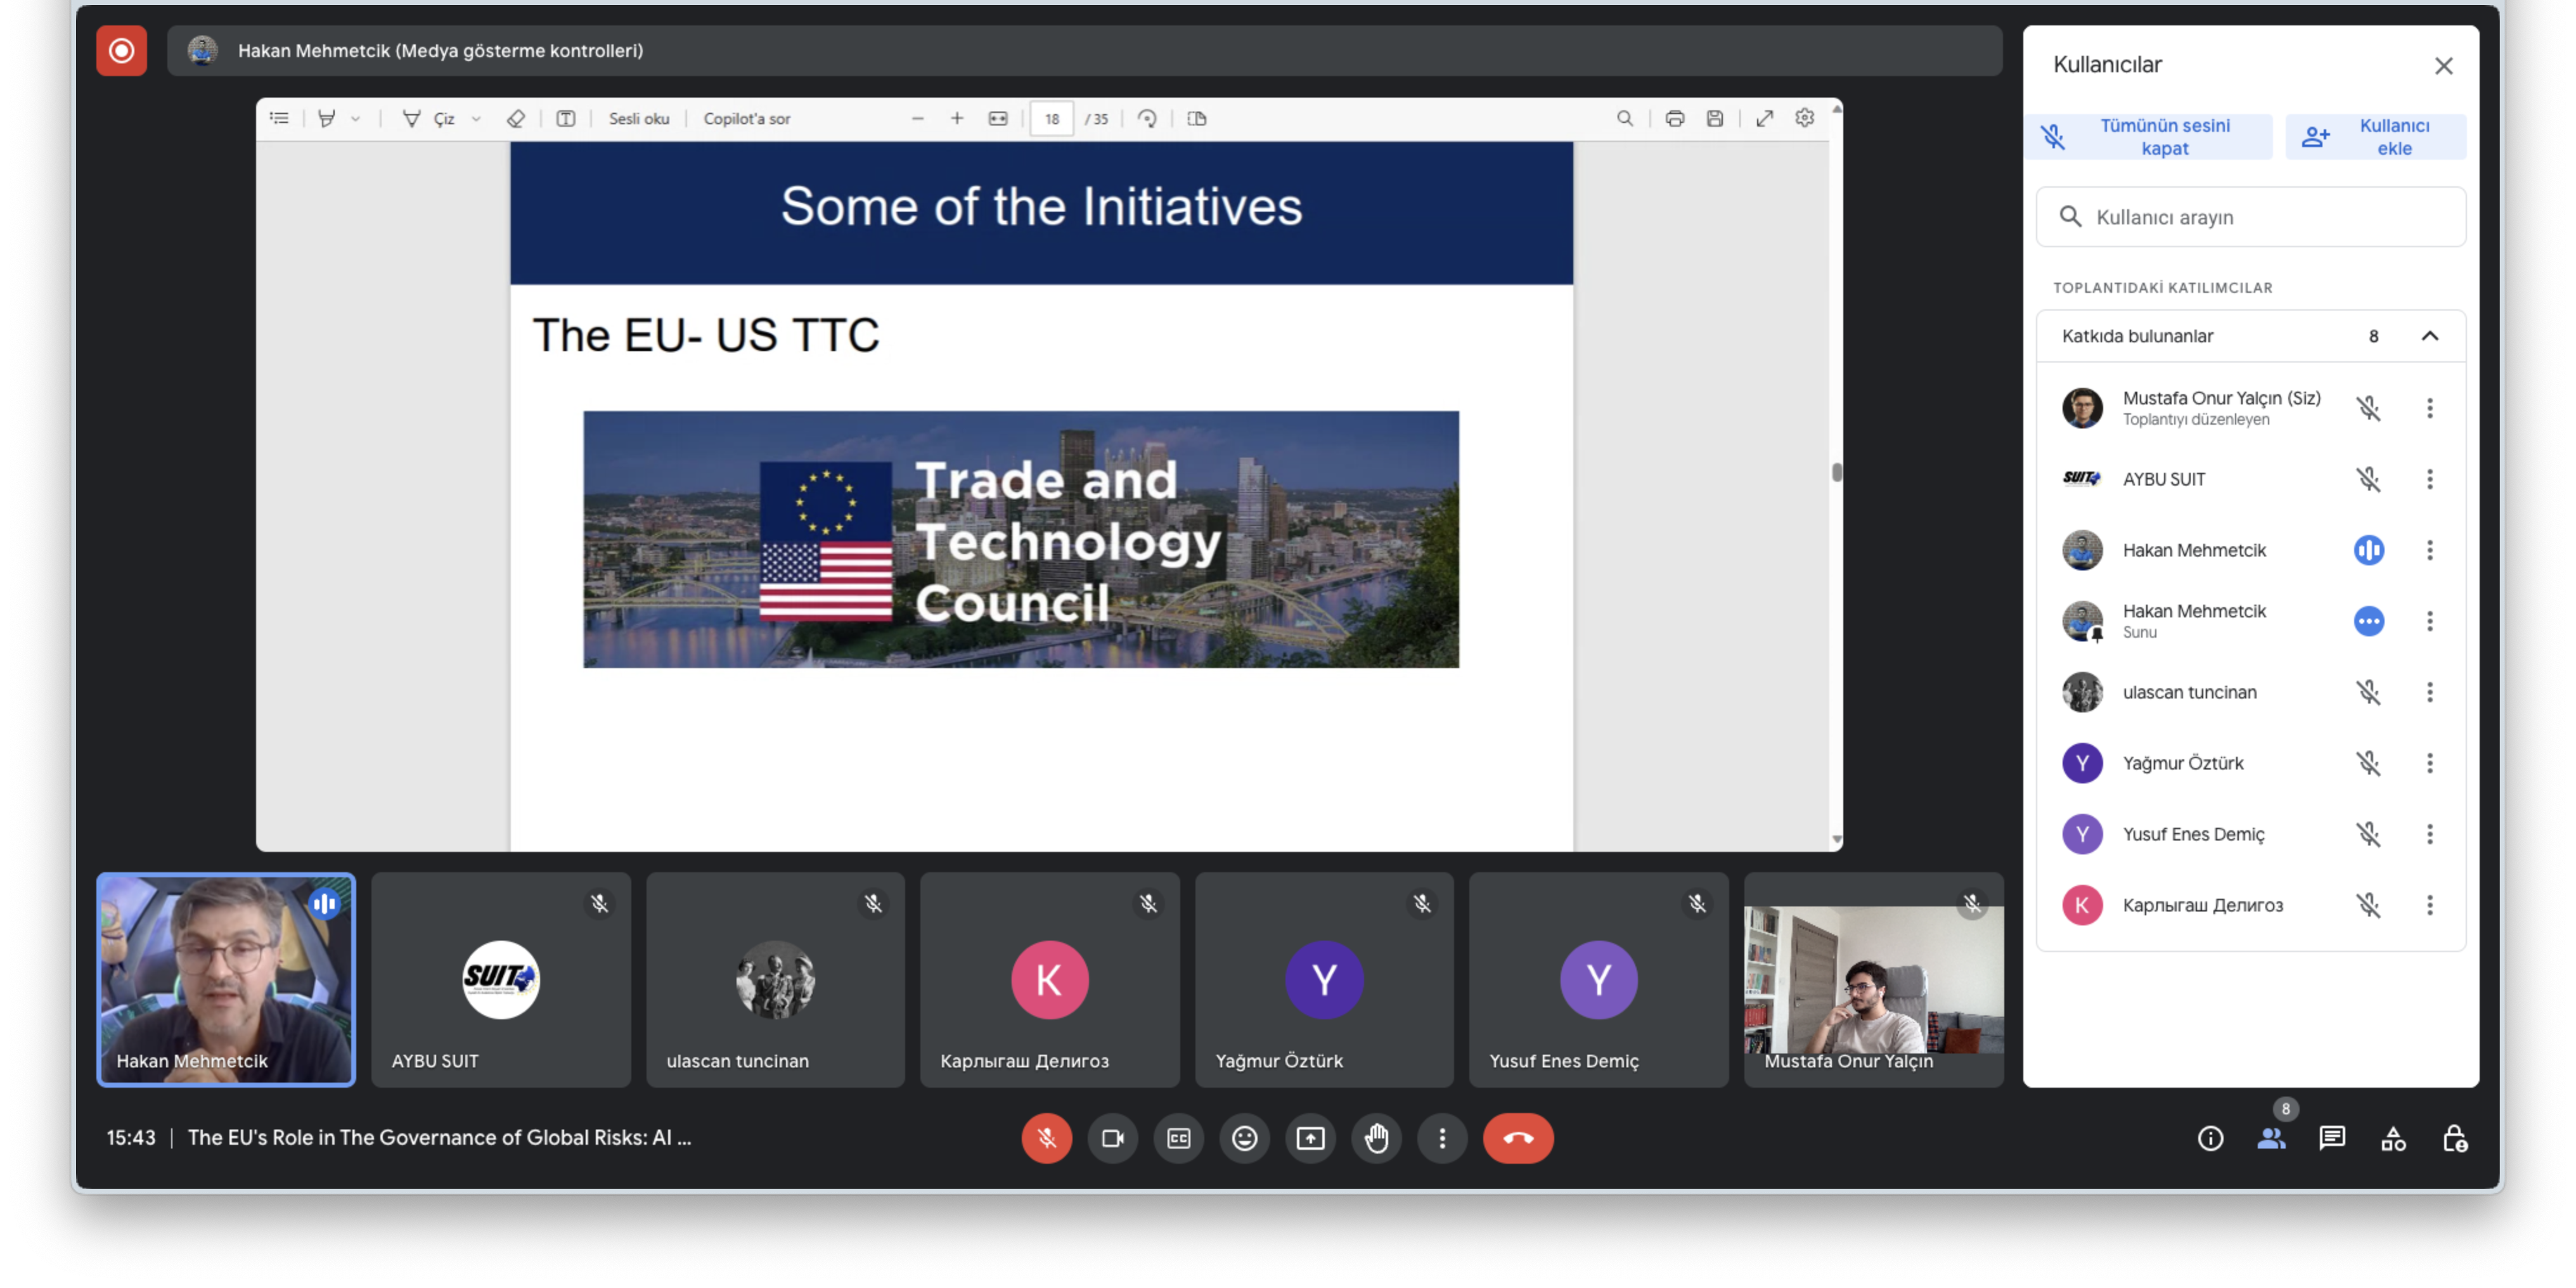Unmute your microphone in bottom bar
This screenshot has height=1288, width=2576.
click(1046, 1138)
